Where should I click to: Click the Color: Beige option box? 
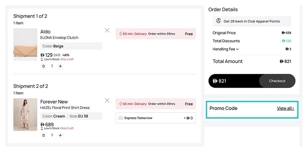(71, 46)
